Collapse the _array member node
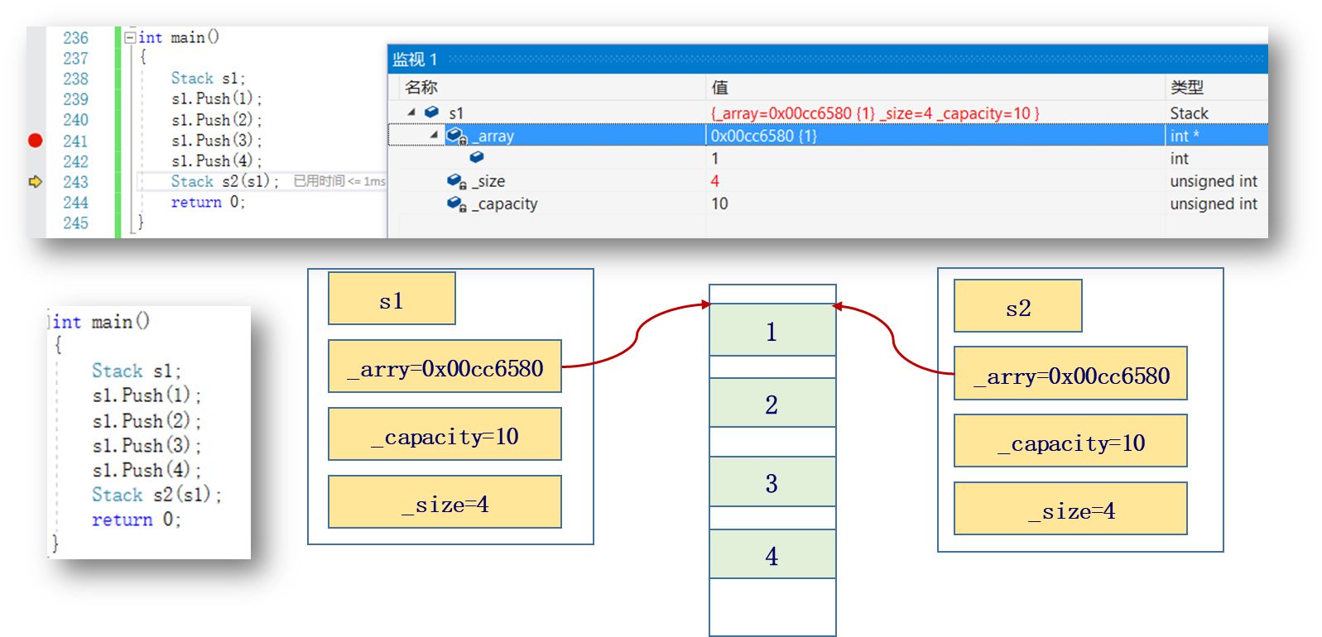Screen dimensions: 1322x637 pyautogui.click(x=434, y=135)
